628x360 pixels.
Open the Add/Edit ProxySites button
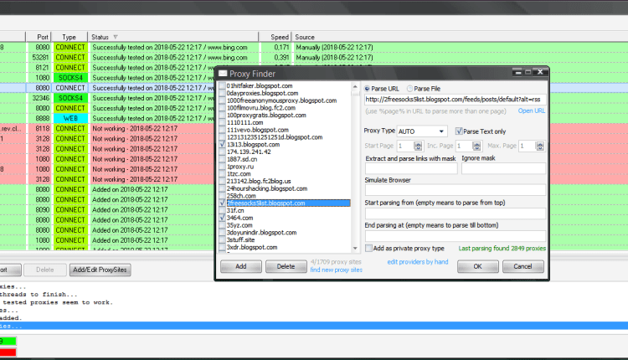pos(100,270)
